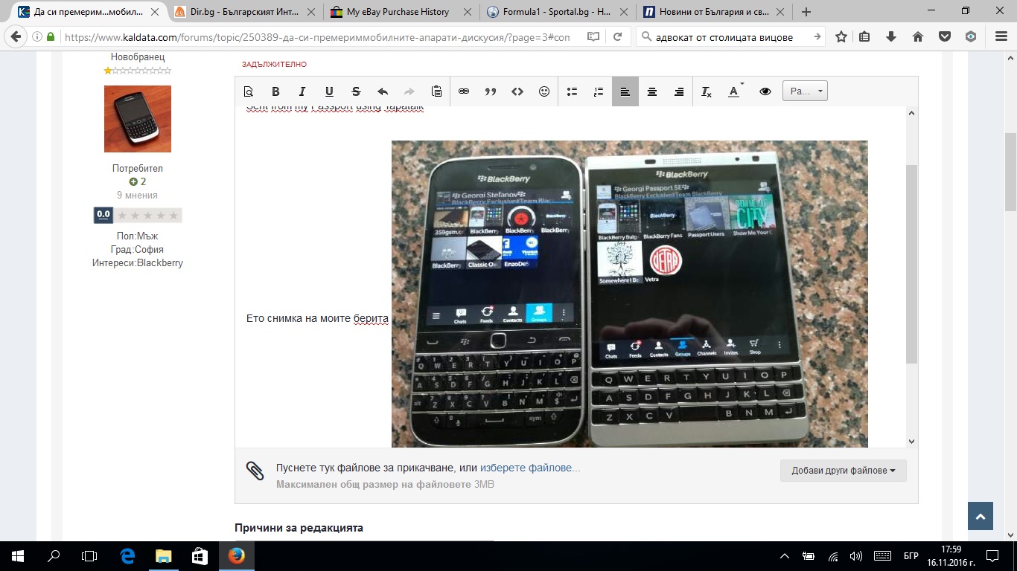Switch to the Formula1 - Sportal.bg tab
The height and width of the screenshot is (571, 1017).
click(x=555, y=12)
